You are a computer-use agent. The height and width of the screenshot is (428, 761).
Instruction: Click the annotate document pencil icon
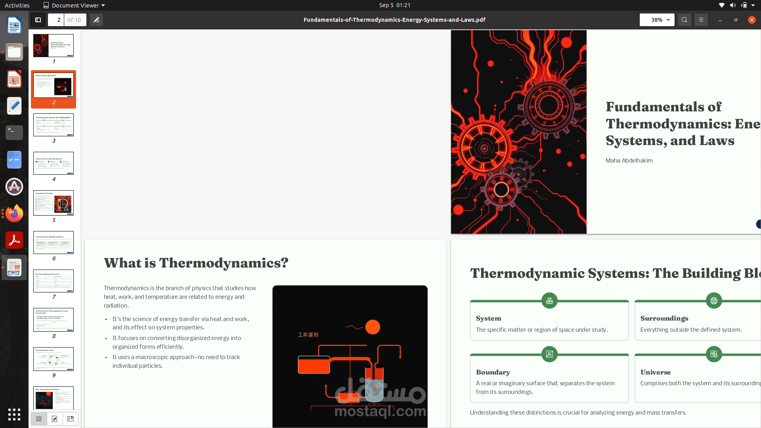96,20
